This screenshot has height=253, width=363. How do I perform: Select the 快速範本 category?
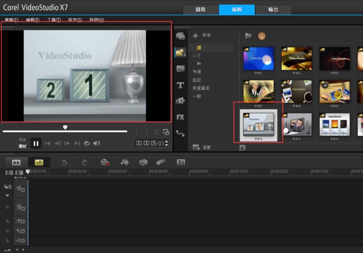tap(201, 88)
